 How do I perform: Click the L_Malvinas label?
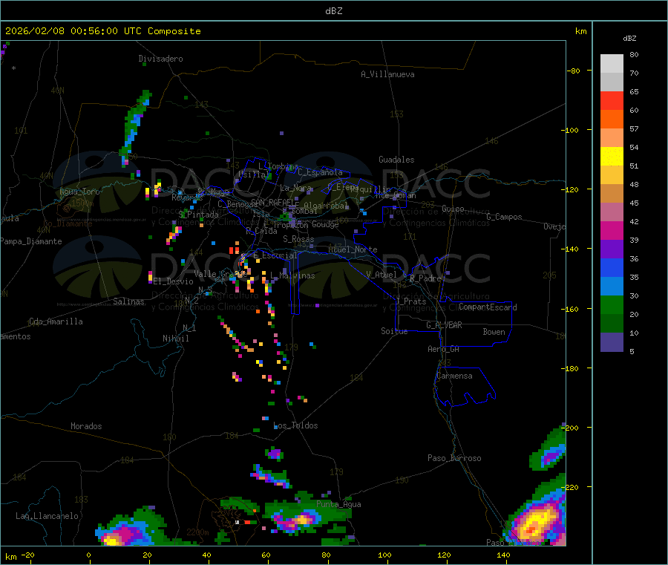pyautogui.click(x=292, y=275)
